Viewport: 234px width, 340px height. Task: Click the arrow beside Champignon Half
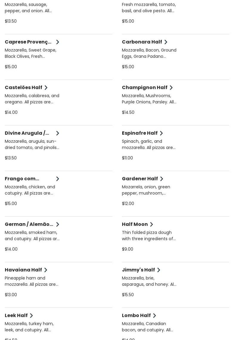tap(171, 88)
